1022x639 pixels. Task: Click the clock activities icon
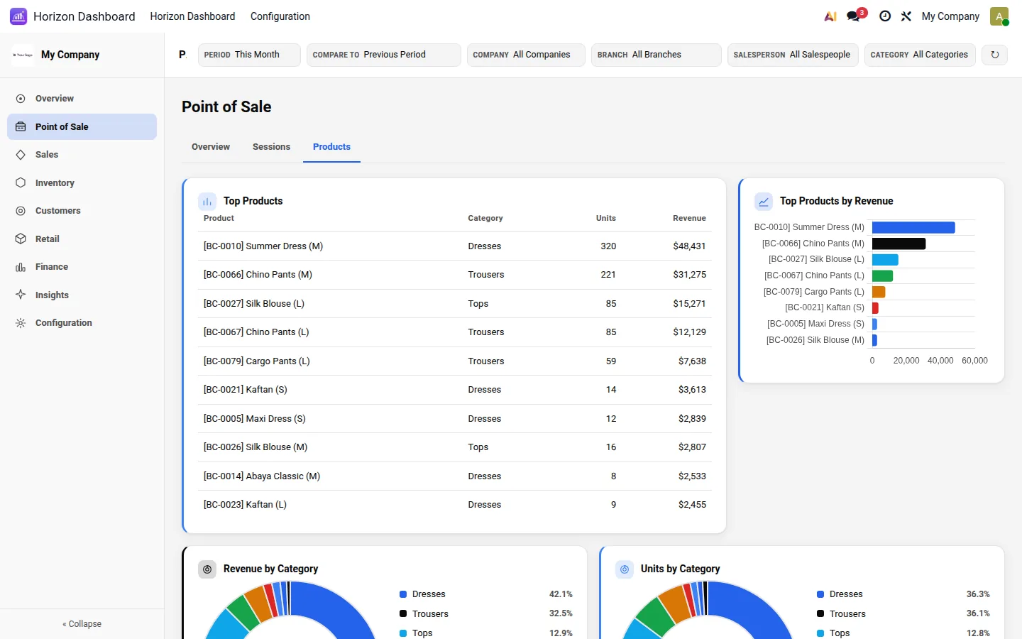(x=885, y=16)
